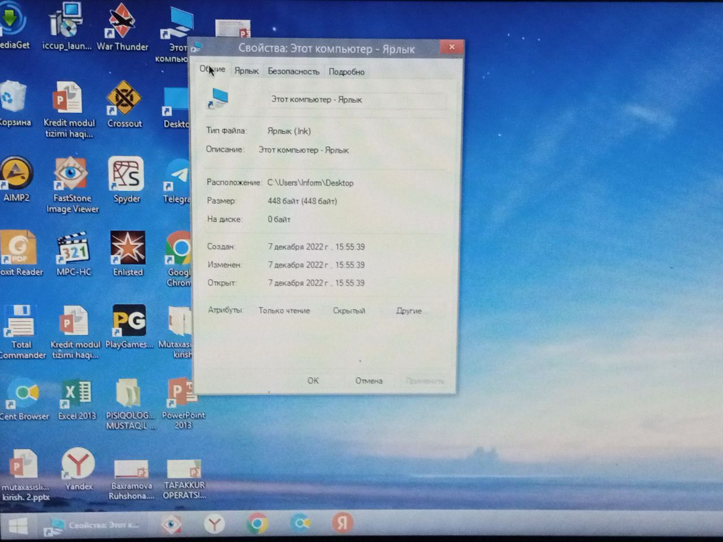Click the 0 байт on-disk value
This screenshot has width=723, height=542.
click(279, 219)
